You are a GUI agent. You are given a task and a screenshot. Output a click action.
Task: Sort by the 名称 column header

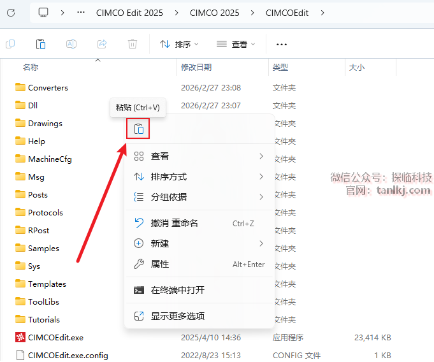[x=31, y=68]
